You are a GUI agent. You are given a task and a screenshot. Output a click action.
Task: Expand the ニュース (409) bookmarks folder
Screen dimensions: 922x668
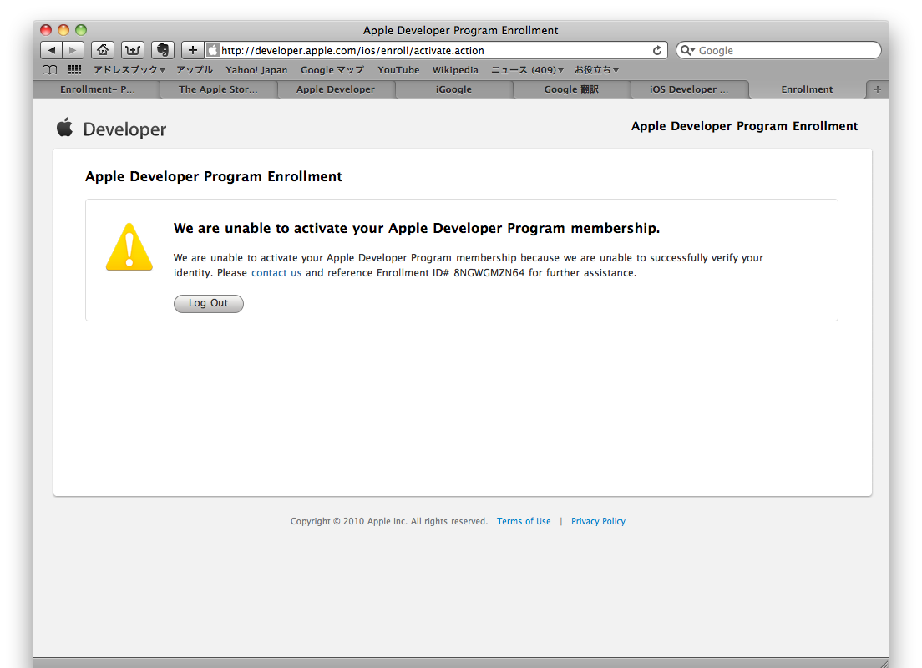[526, 70]
